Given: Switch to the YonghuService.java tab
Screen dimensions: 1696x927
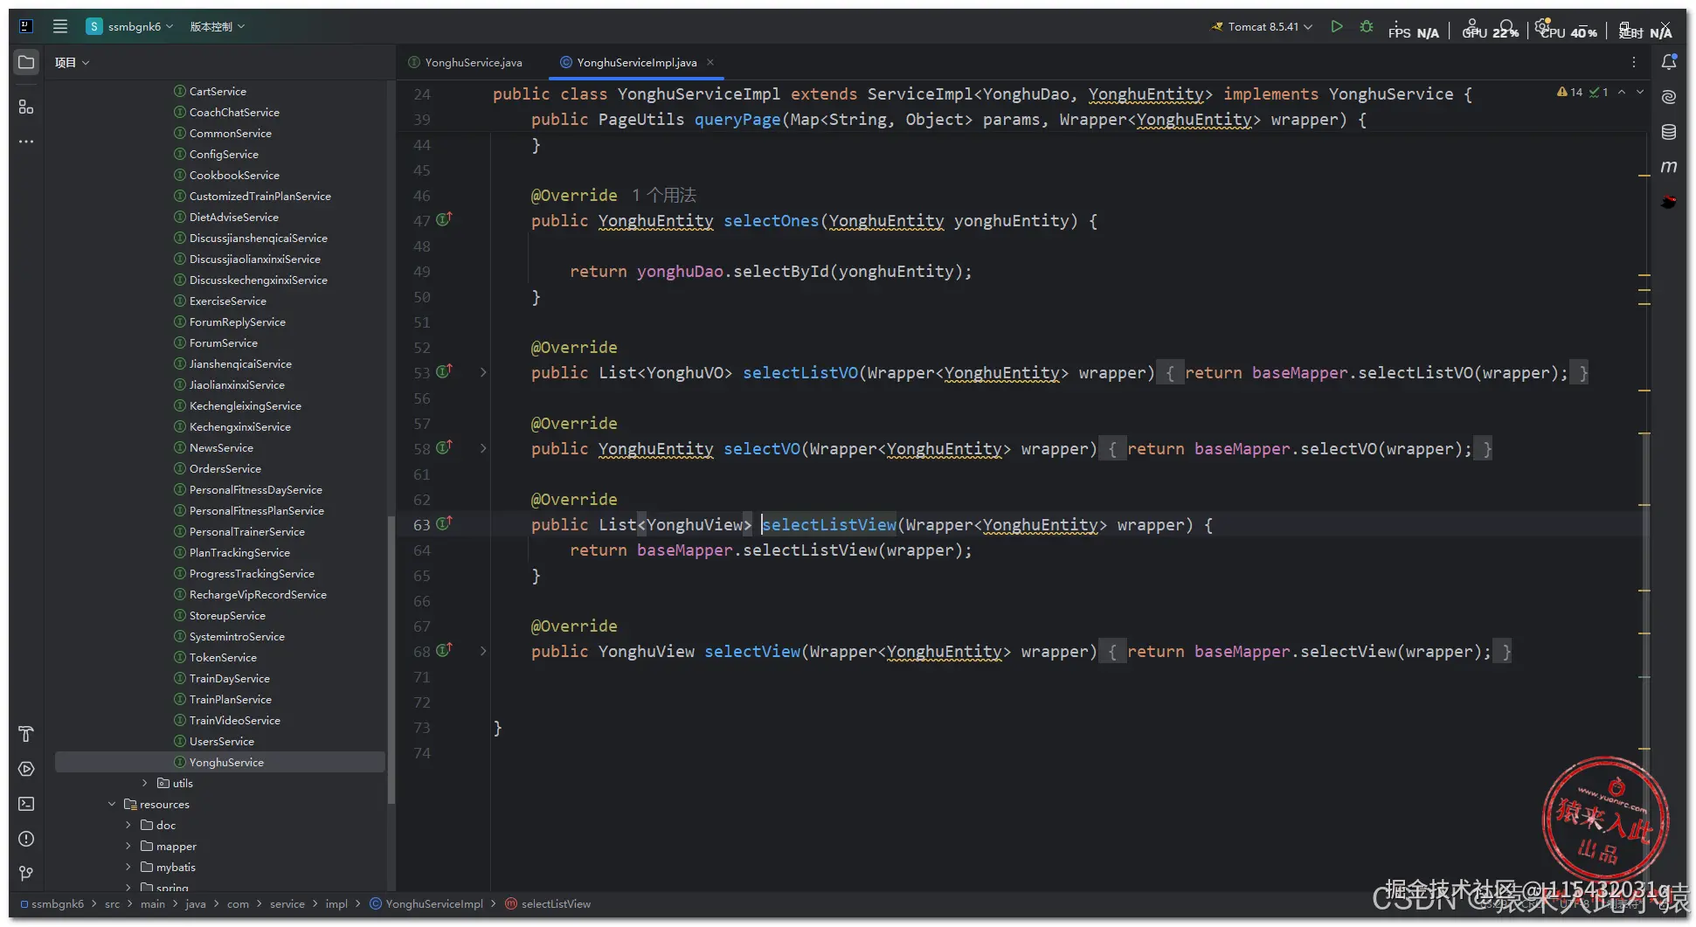Looking at the screenshot, I should tap(466, 62).
